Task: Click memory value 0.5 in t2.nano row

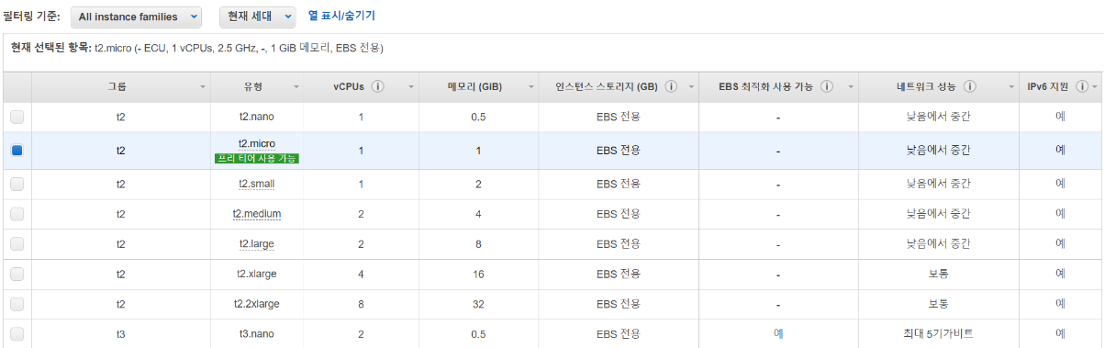Action: (x=478, y=118)
